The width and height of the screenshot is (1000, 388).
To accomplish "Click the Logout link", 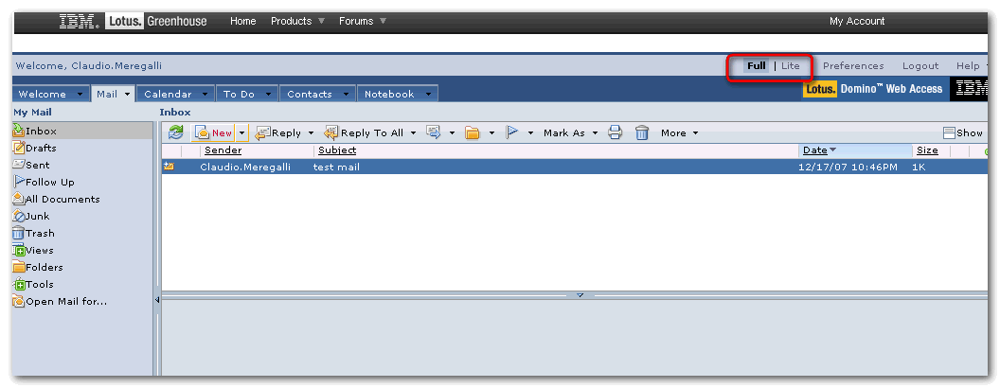I will [920, 65].
